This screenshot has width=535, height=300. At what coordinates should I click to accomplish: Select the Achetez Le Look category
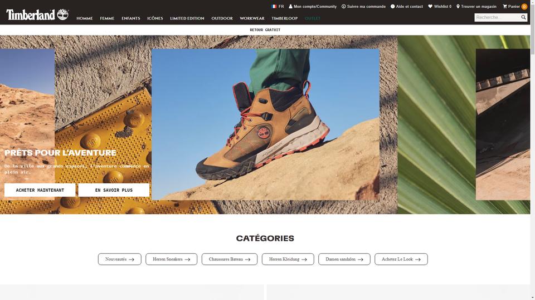(401, 259)
